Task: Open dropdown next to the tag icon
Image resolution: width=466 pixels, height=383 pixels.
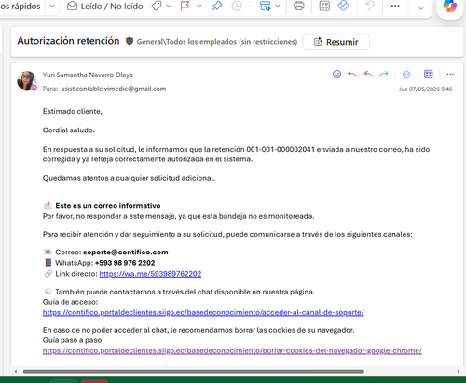Action: tap(169, 6)
